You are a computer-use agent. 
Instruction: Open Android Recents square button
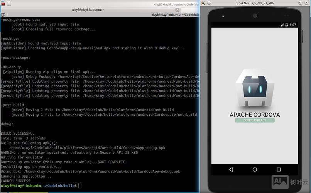(279, 169)
